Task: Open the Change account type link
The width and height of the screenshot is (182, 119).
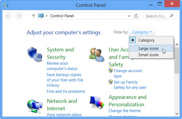Action: (128, 73)
